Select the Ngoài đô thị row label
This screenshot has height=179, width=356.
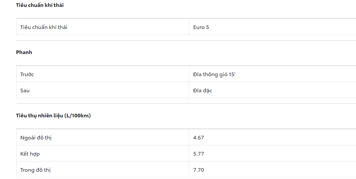[36, 138]
